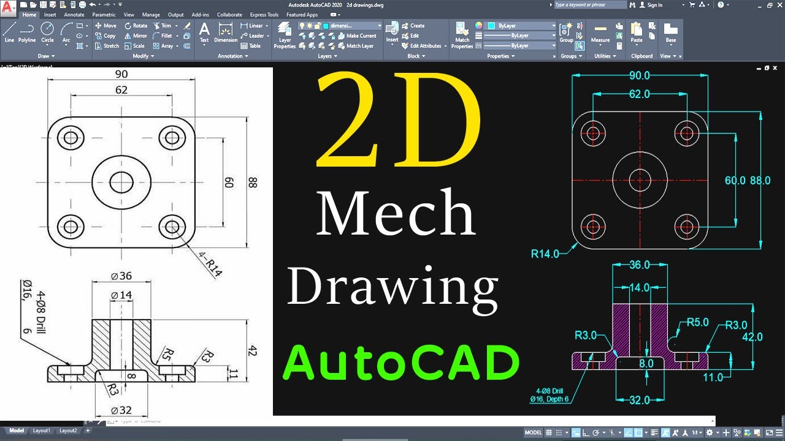Expand the Utilities panel
The image size is (785, 441).
[x=605, y=56]
